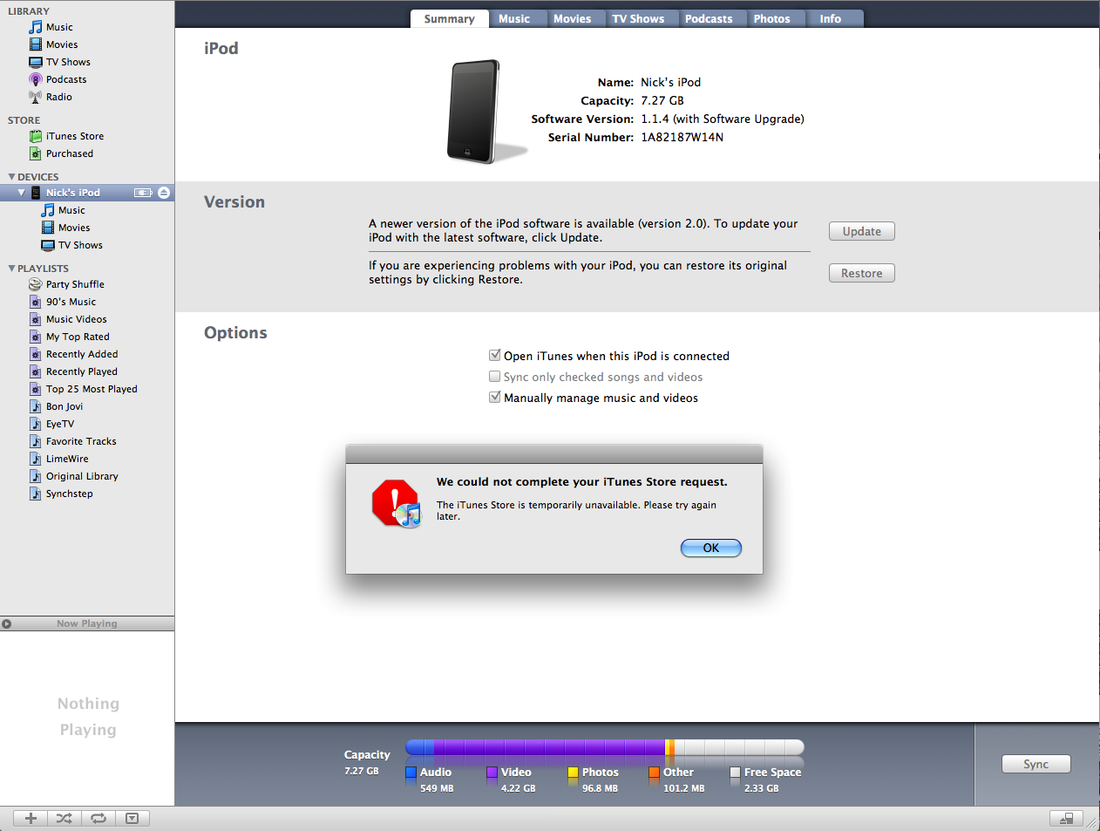This screenshot has height=831, width=1100.
Task: Click the Update button
Action: pos(862,231)
